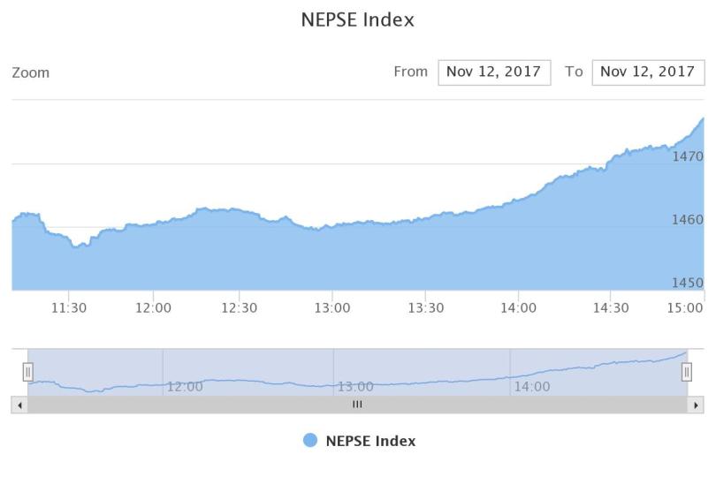The height and width of the screenshot is (477, 716).
Task: Toggle the NEPSE Index legend circle marker
Action: [x=310, y=441]
